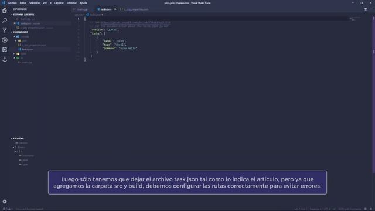Viewport: 375px width, 211px height.
Task: Collapse the tasks array in outline
Action: pos(13,147)
